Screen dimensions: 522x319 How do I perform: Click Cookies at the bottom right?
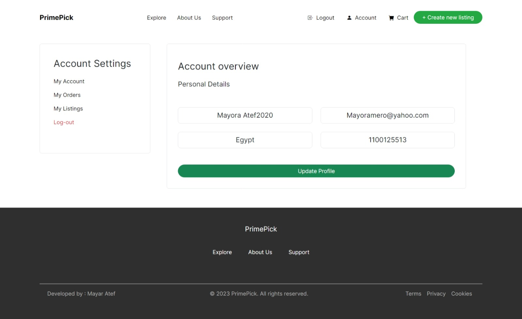point(462,293)
